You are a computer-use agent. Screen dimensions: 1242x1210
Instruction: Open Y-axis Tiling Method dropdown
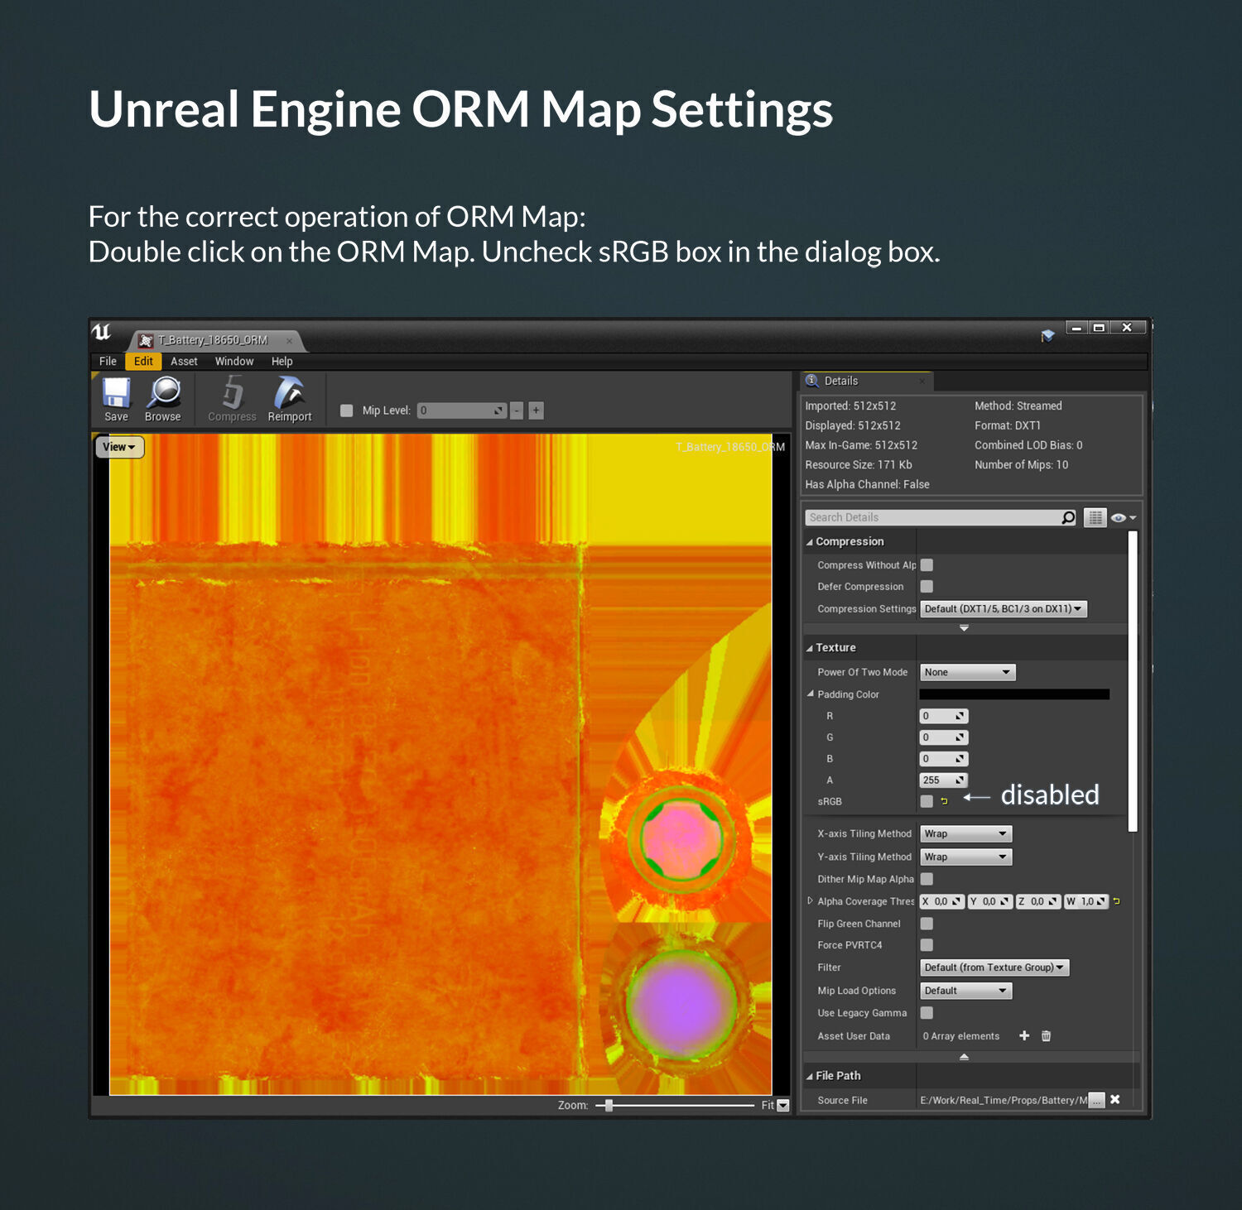pyautogui.click(x=965, y=857)
